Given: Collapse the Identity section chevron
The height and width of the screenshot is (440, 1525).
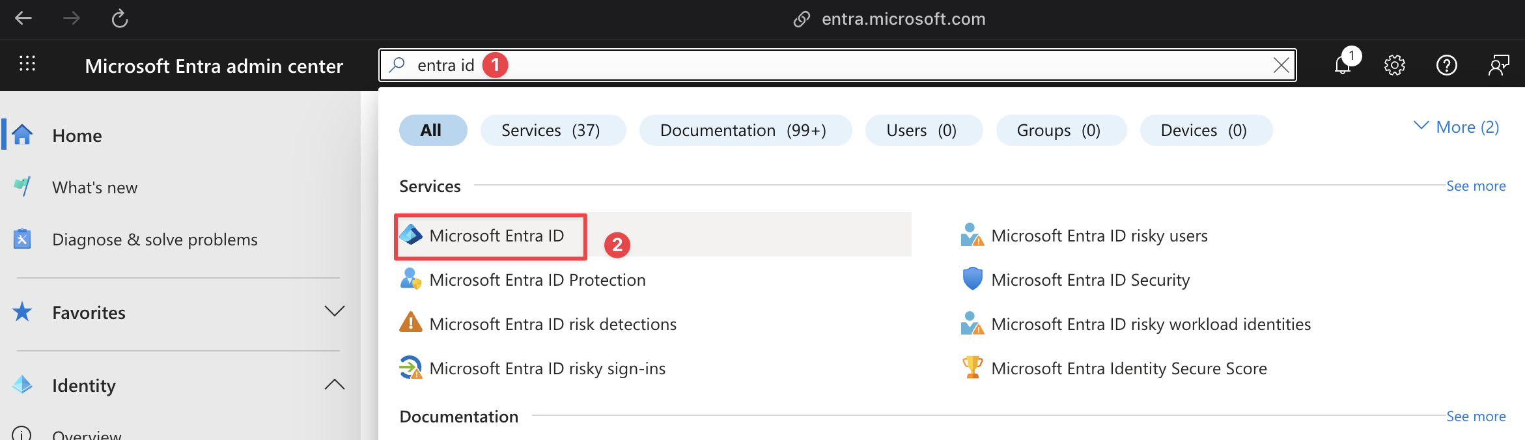Looking at the screenshot, I should pos(335,385).
